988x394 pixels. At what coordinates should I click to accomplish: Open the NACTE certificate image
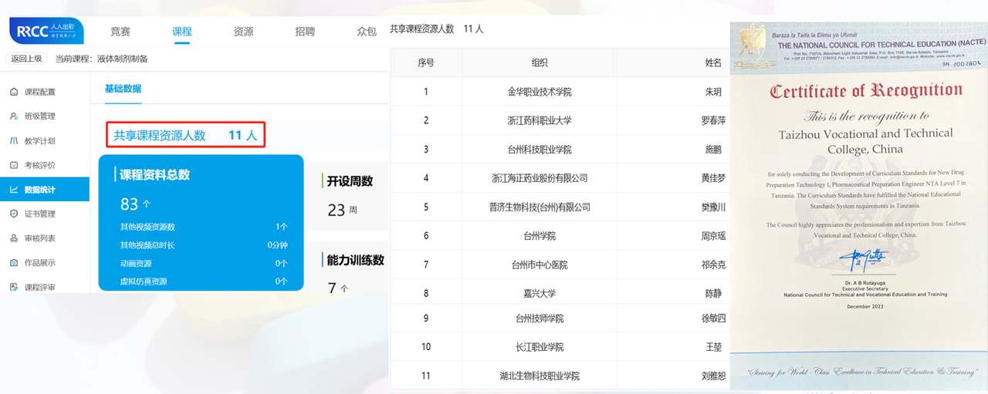(x=858, y=206)
